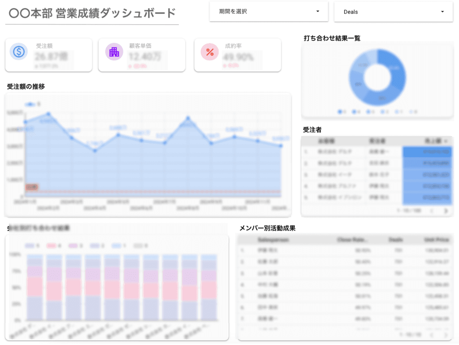
Task: Click the series legend marker above the 受注額の推移 chart
Action: pos(30,103)
